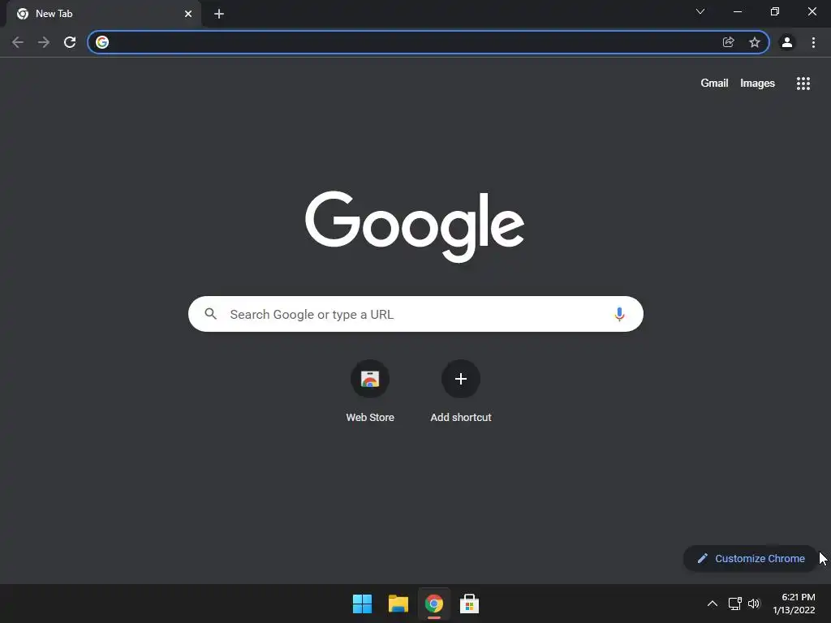Select the New Tab tab

[x=104, y=15]
